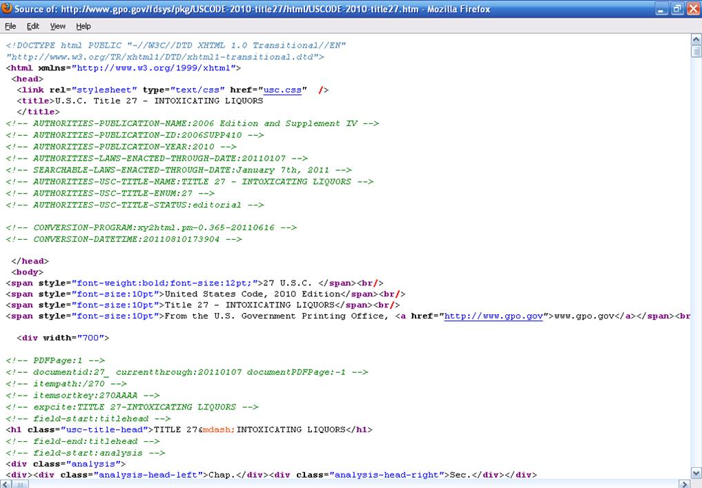The image size is (702, 488).
Task: Click the documentid:27_ currentthrough comment
Action: click(187, 372)
